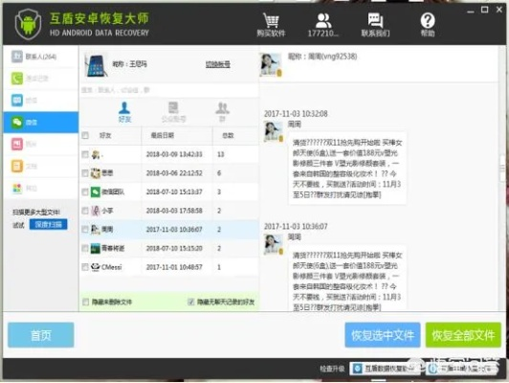The height and width of the screenshot is (383, 509).
Task: Click the message bubble under 2017-11-03 10:36:07
Action: click(x=347, y=279)
